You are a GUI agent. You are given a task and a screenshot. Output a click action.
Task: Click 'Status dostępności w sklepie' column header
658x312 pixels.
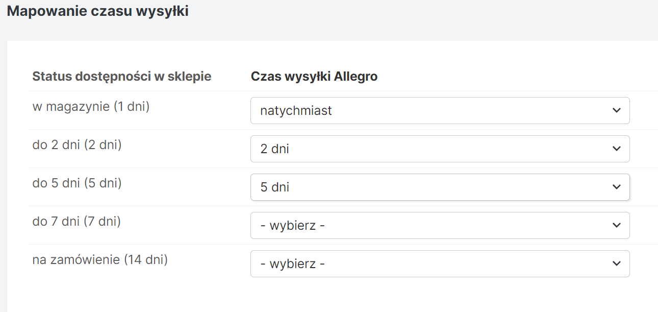(x=121, y=77)
